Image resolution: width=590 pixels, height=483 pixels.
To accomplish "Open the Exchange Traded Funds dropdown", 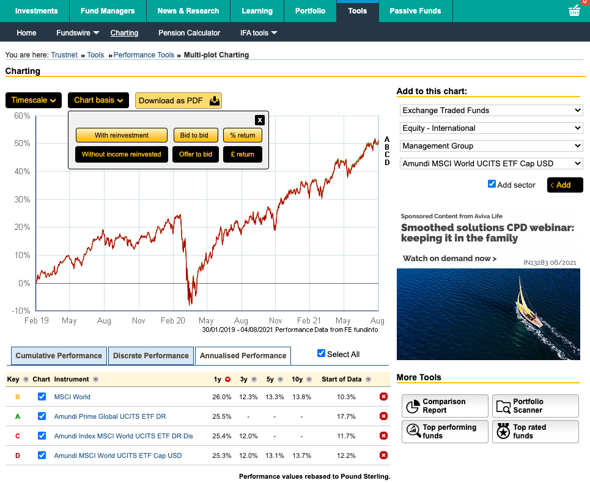I will pos(491,111).
